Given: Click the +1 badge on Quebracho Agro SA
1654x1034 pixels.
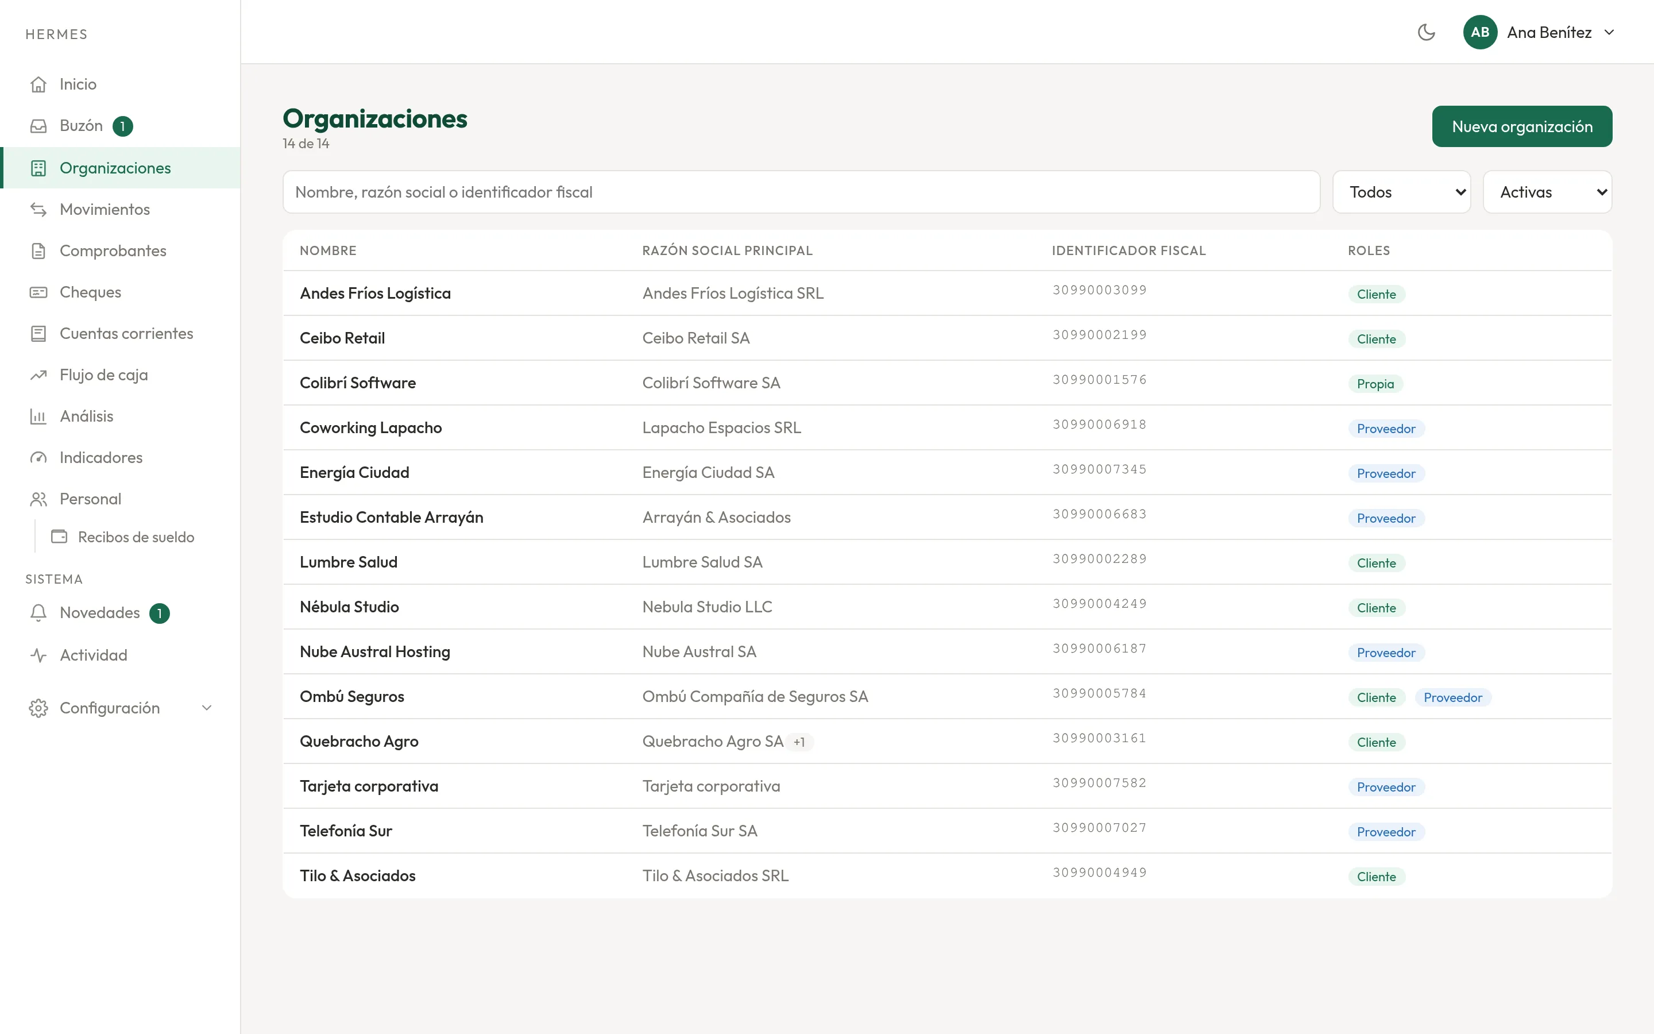Looking at the screenshot, I should tap(799, 742).
